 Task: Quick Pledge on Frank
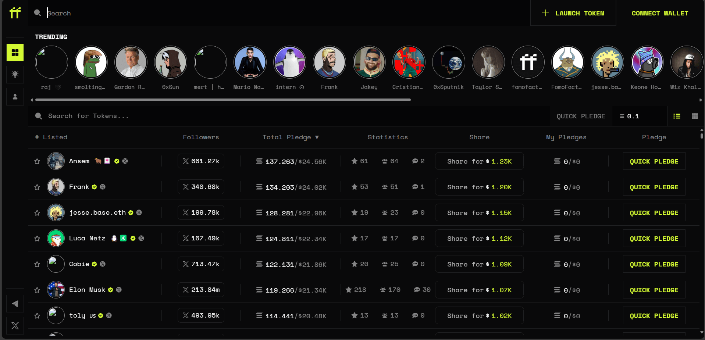tap(654, 187)
